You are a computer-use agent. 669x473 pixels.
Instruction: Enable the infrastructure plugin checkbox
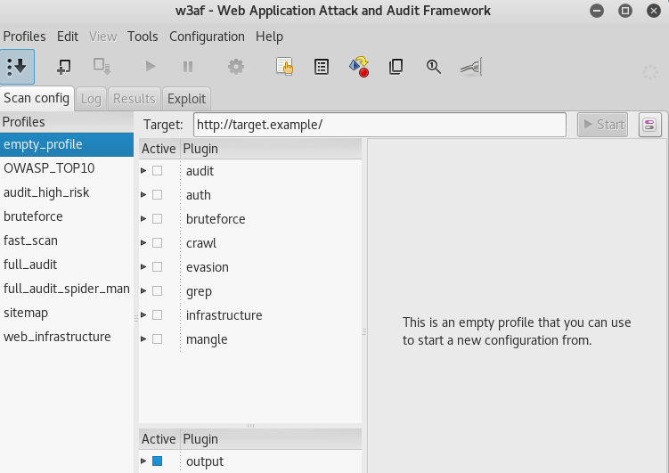[x=157, y=314]
